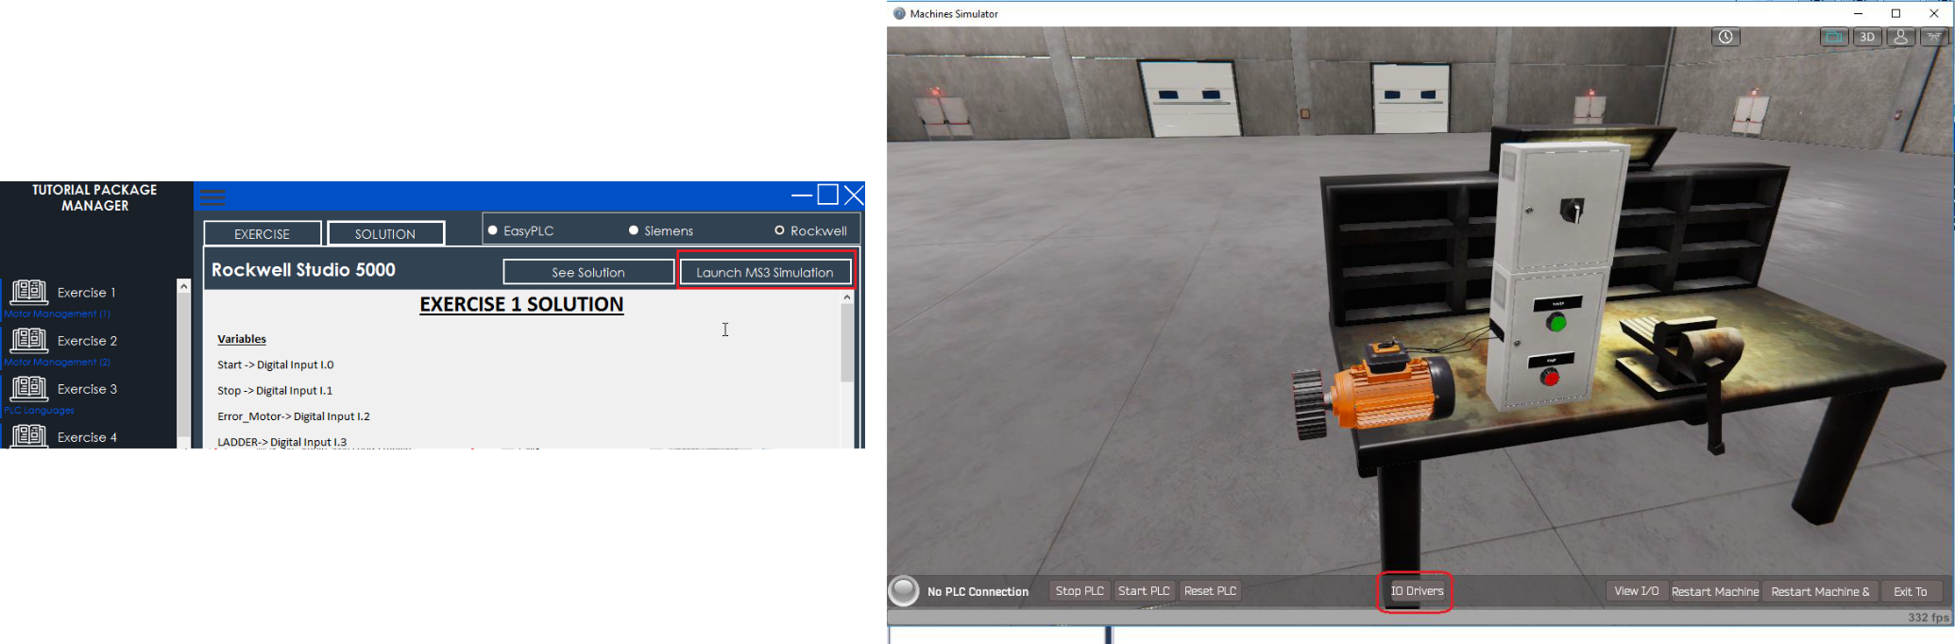Open the IO Drivers button

tap(1417, 591)
